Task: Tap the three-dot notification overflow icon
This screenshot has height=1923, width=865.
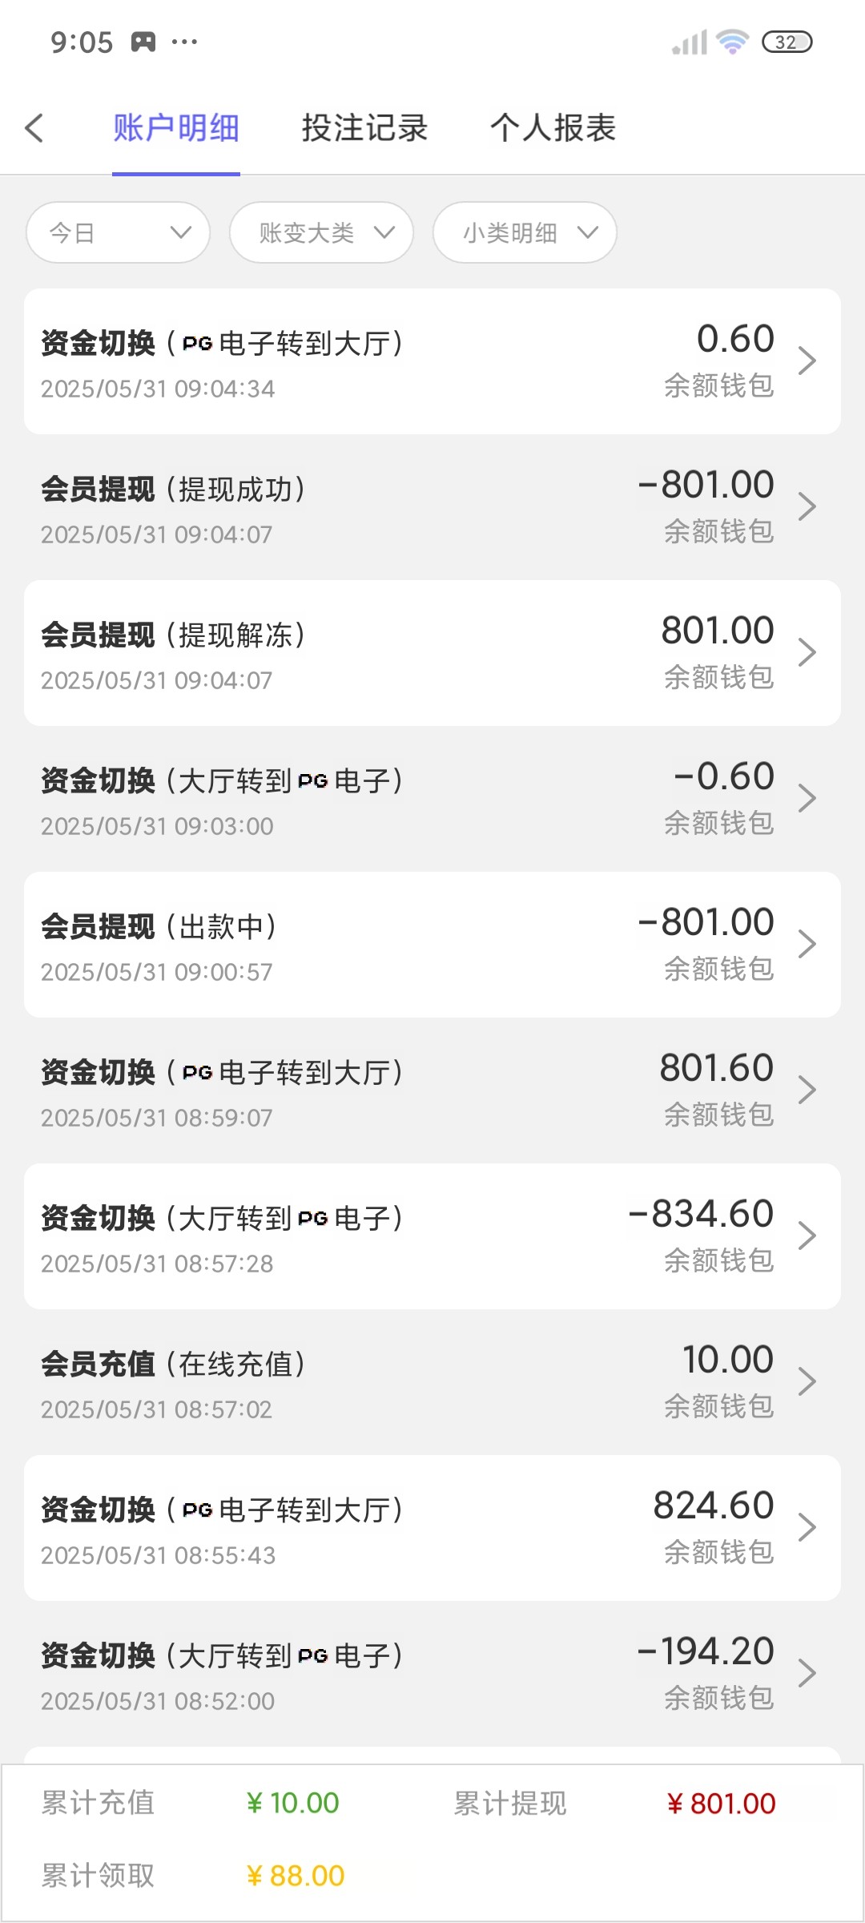Action: click(x=184, y=42)
